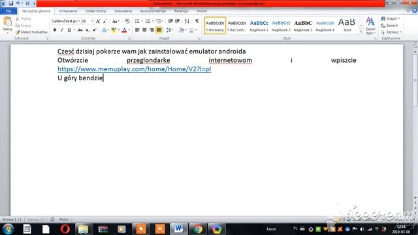Switch to Odwołania tab
418x235 pixels.
pos(123,11)
